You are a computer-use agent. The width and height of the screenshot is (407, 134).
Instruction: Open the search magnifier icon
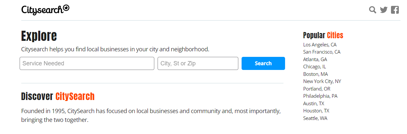373,10
